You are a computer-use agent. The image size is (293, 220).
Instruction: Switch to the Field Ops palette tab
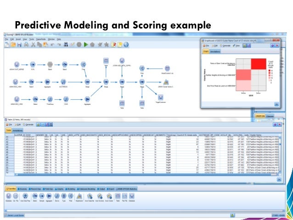48,189
